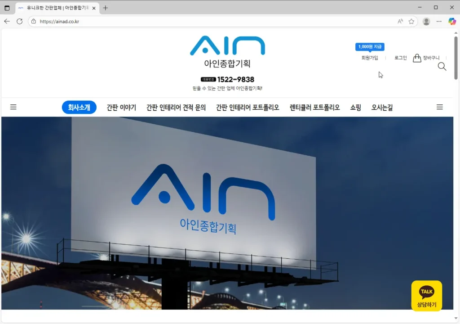Launch Copilot from the toolbar
Screen dimensions: 460x324
(x=452, y=22)
